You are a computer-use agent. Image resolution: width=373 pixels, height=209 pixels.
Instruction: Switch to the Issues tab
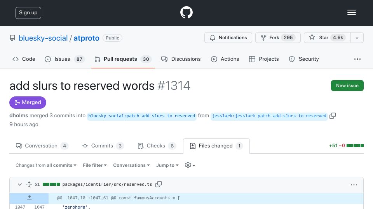[x=64, y=59]
